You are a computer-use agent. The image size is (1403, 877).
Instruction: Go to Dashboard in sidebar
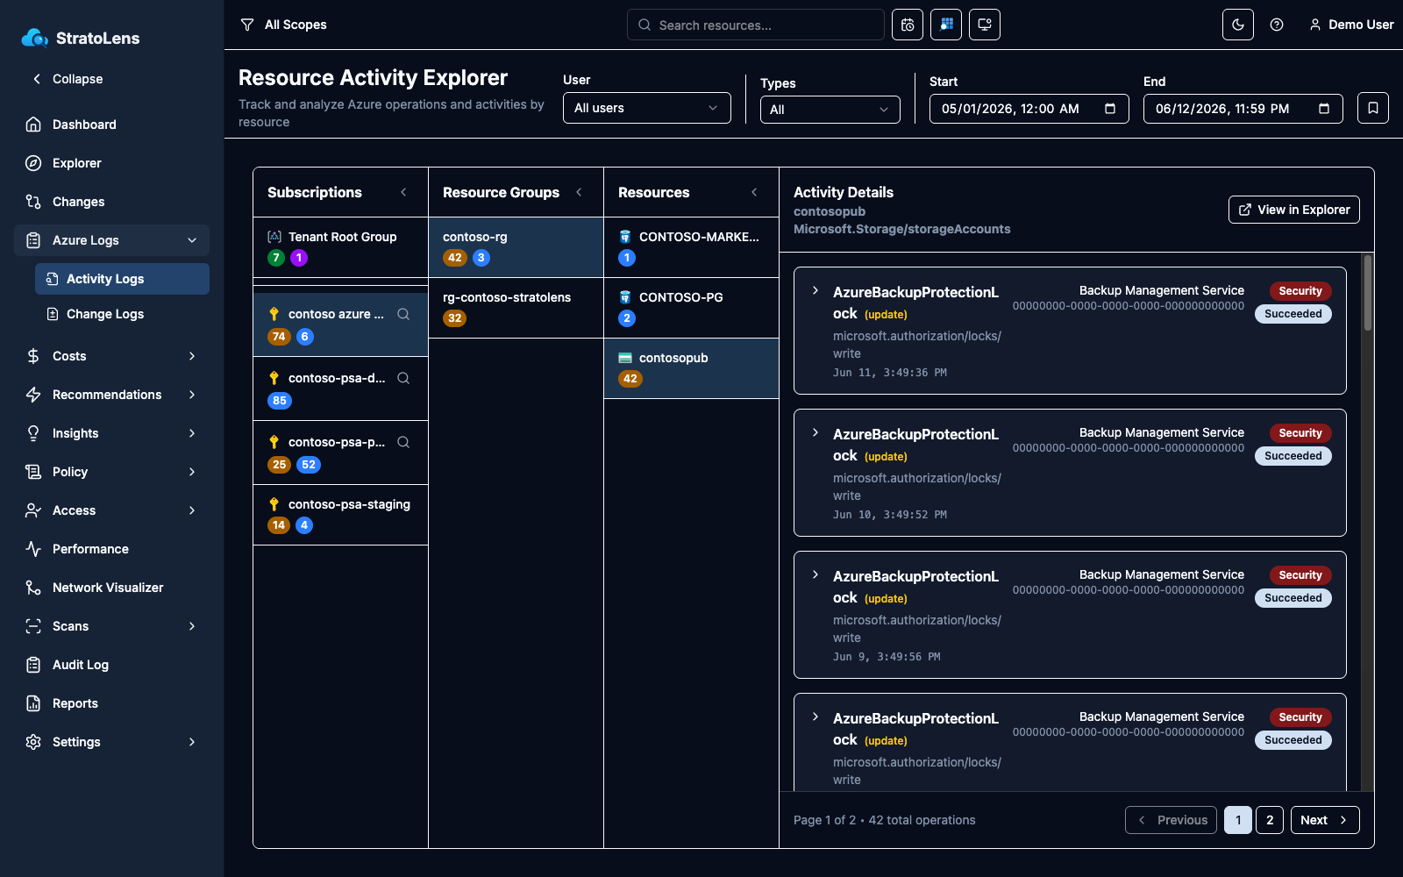click(112, 125)
